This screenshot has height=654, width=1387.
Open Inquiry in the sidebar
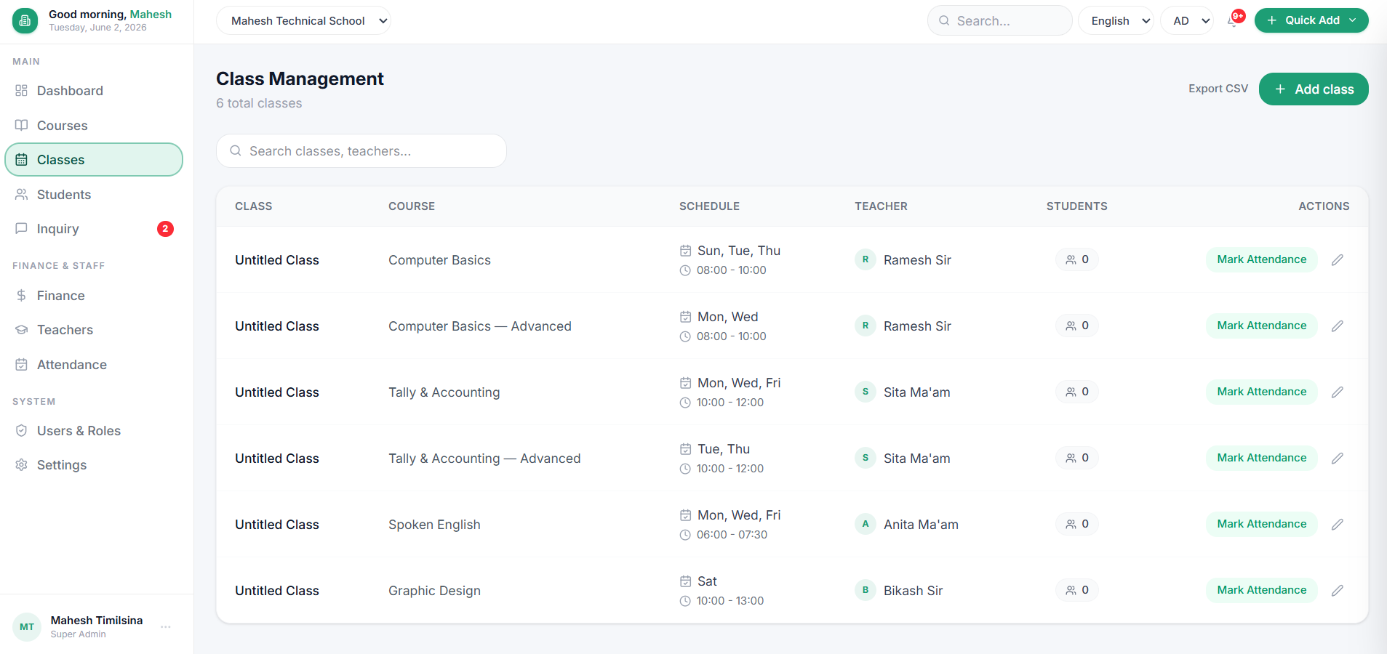[94, 229]
